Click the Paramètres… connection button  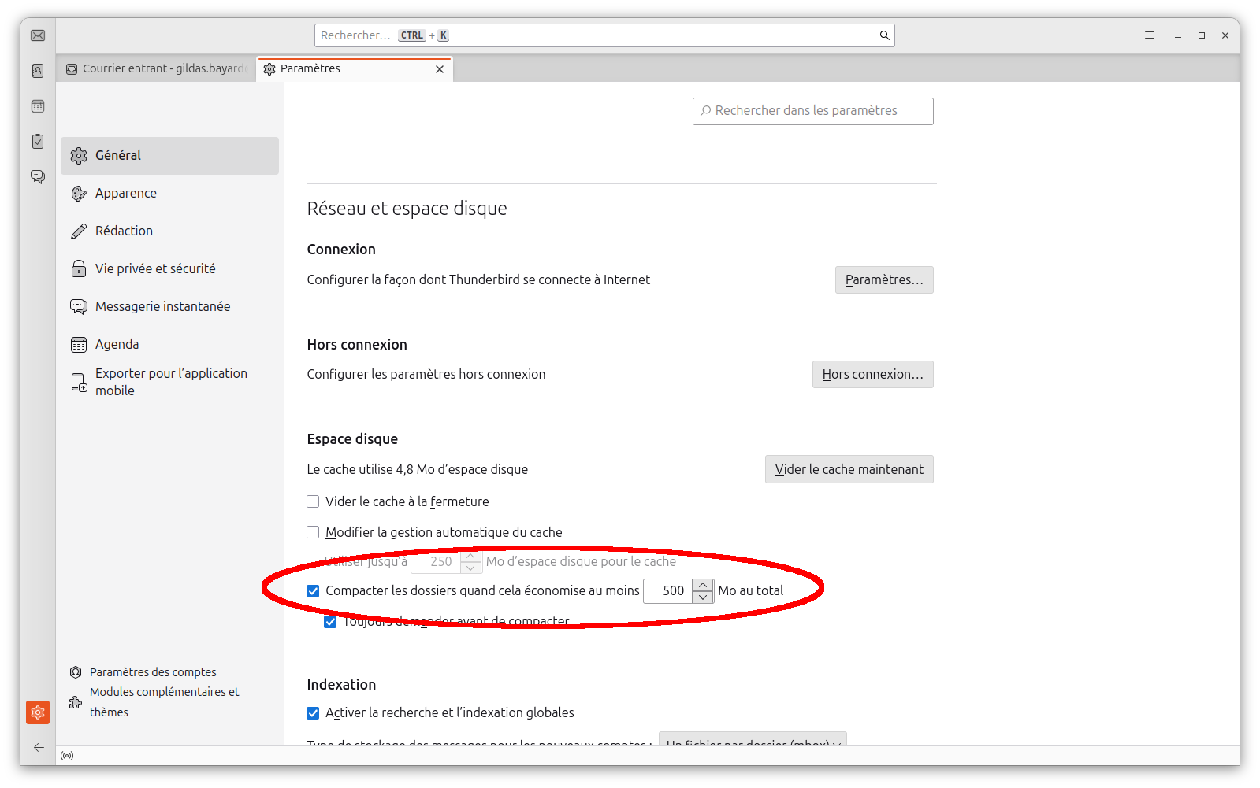[x=884, y=280]
